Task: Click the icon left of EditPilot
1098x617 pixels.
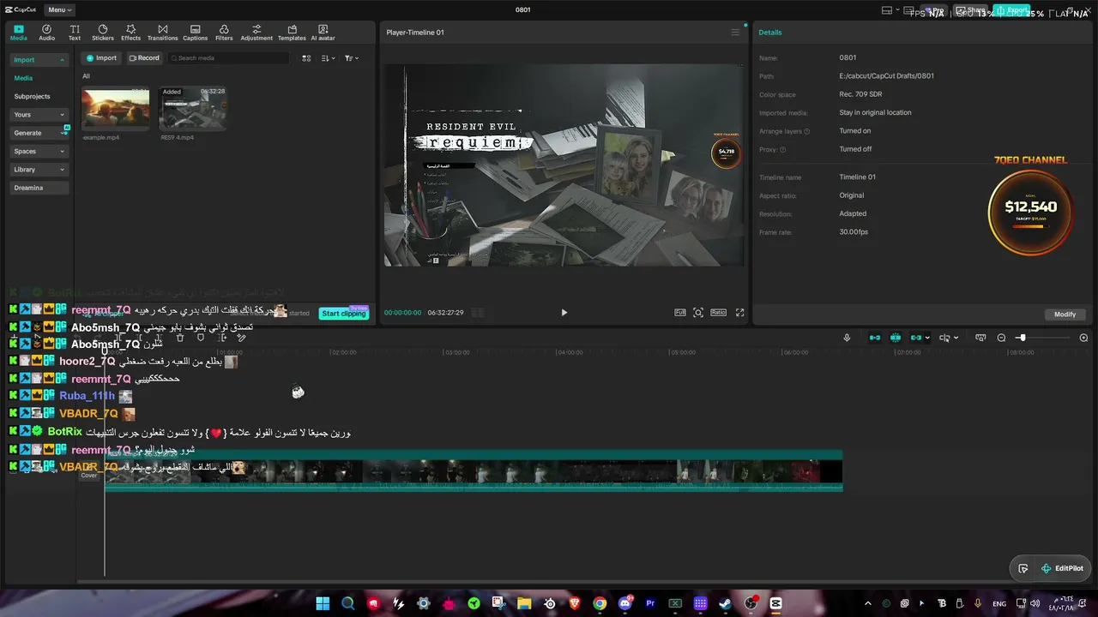Action: pos(1023,568)
